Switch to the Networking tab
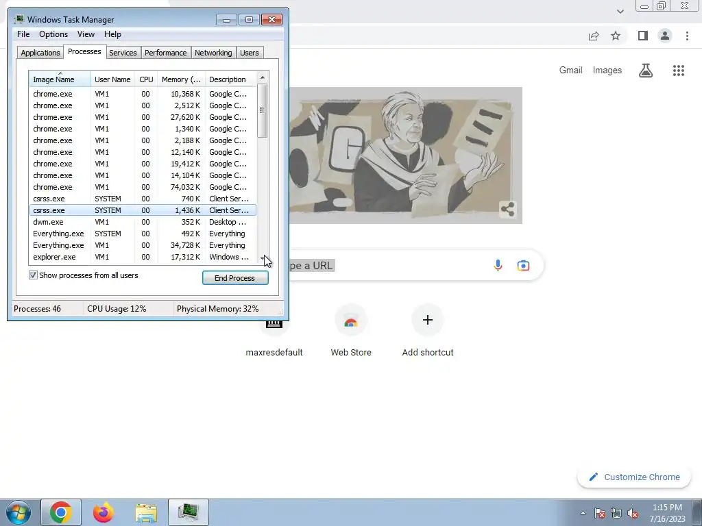 pyautogui.click(x=213, y=53)
